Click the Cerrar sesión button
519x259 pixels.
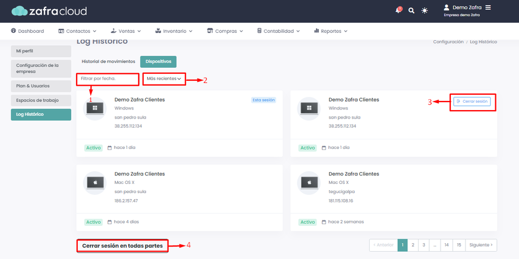(x=472, y=102)
